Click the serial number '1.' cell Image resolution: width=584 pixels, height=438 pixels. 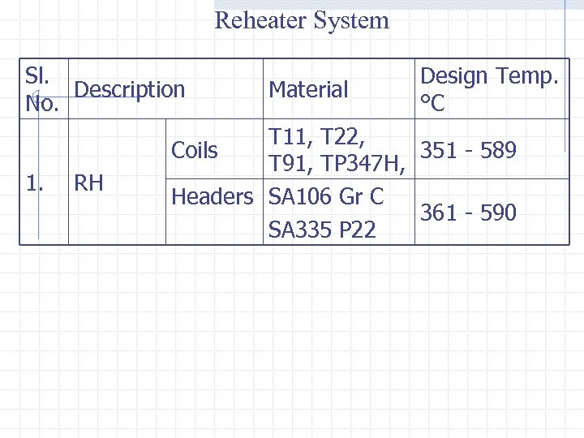[x=44, y=182]
